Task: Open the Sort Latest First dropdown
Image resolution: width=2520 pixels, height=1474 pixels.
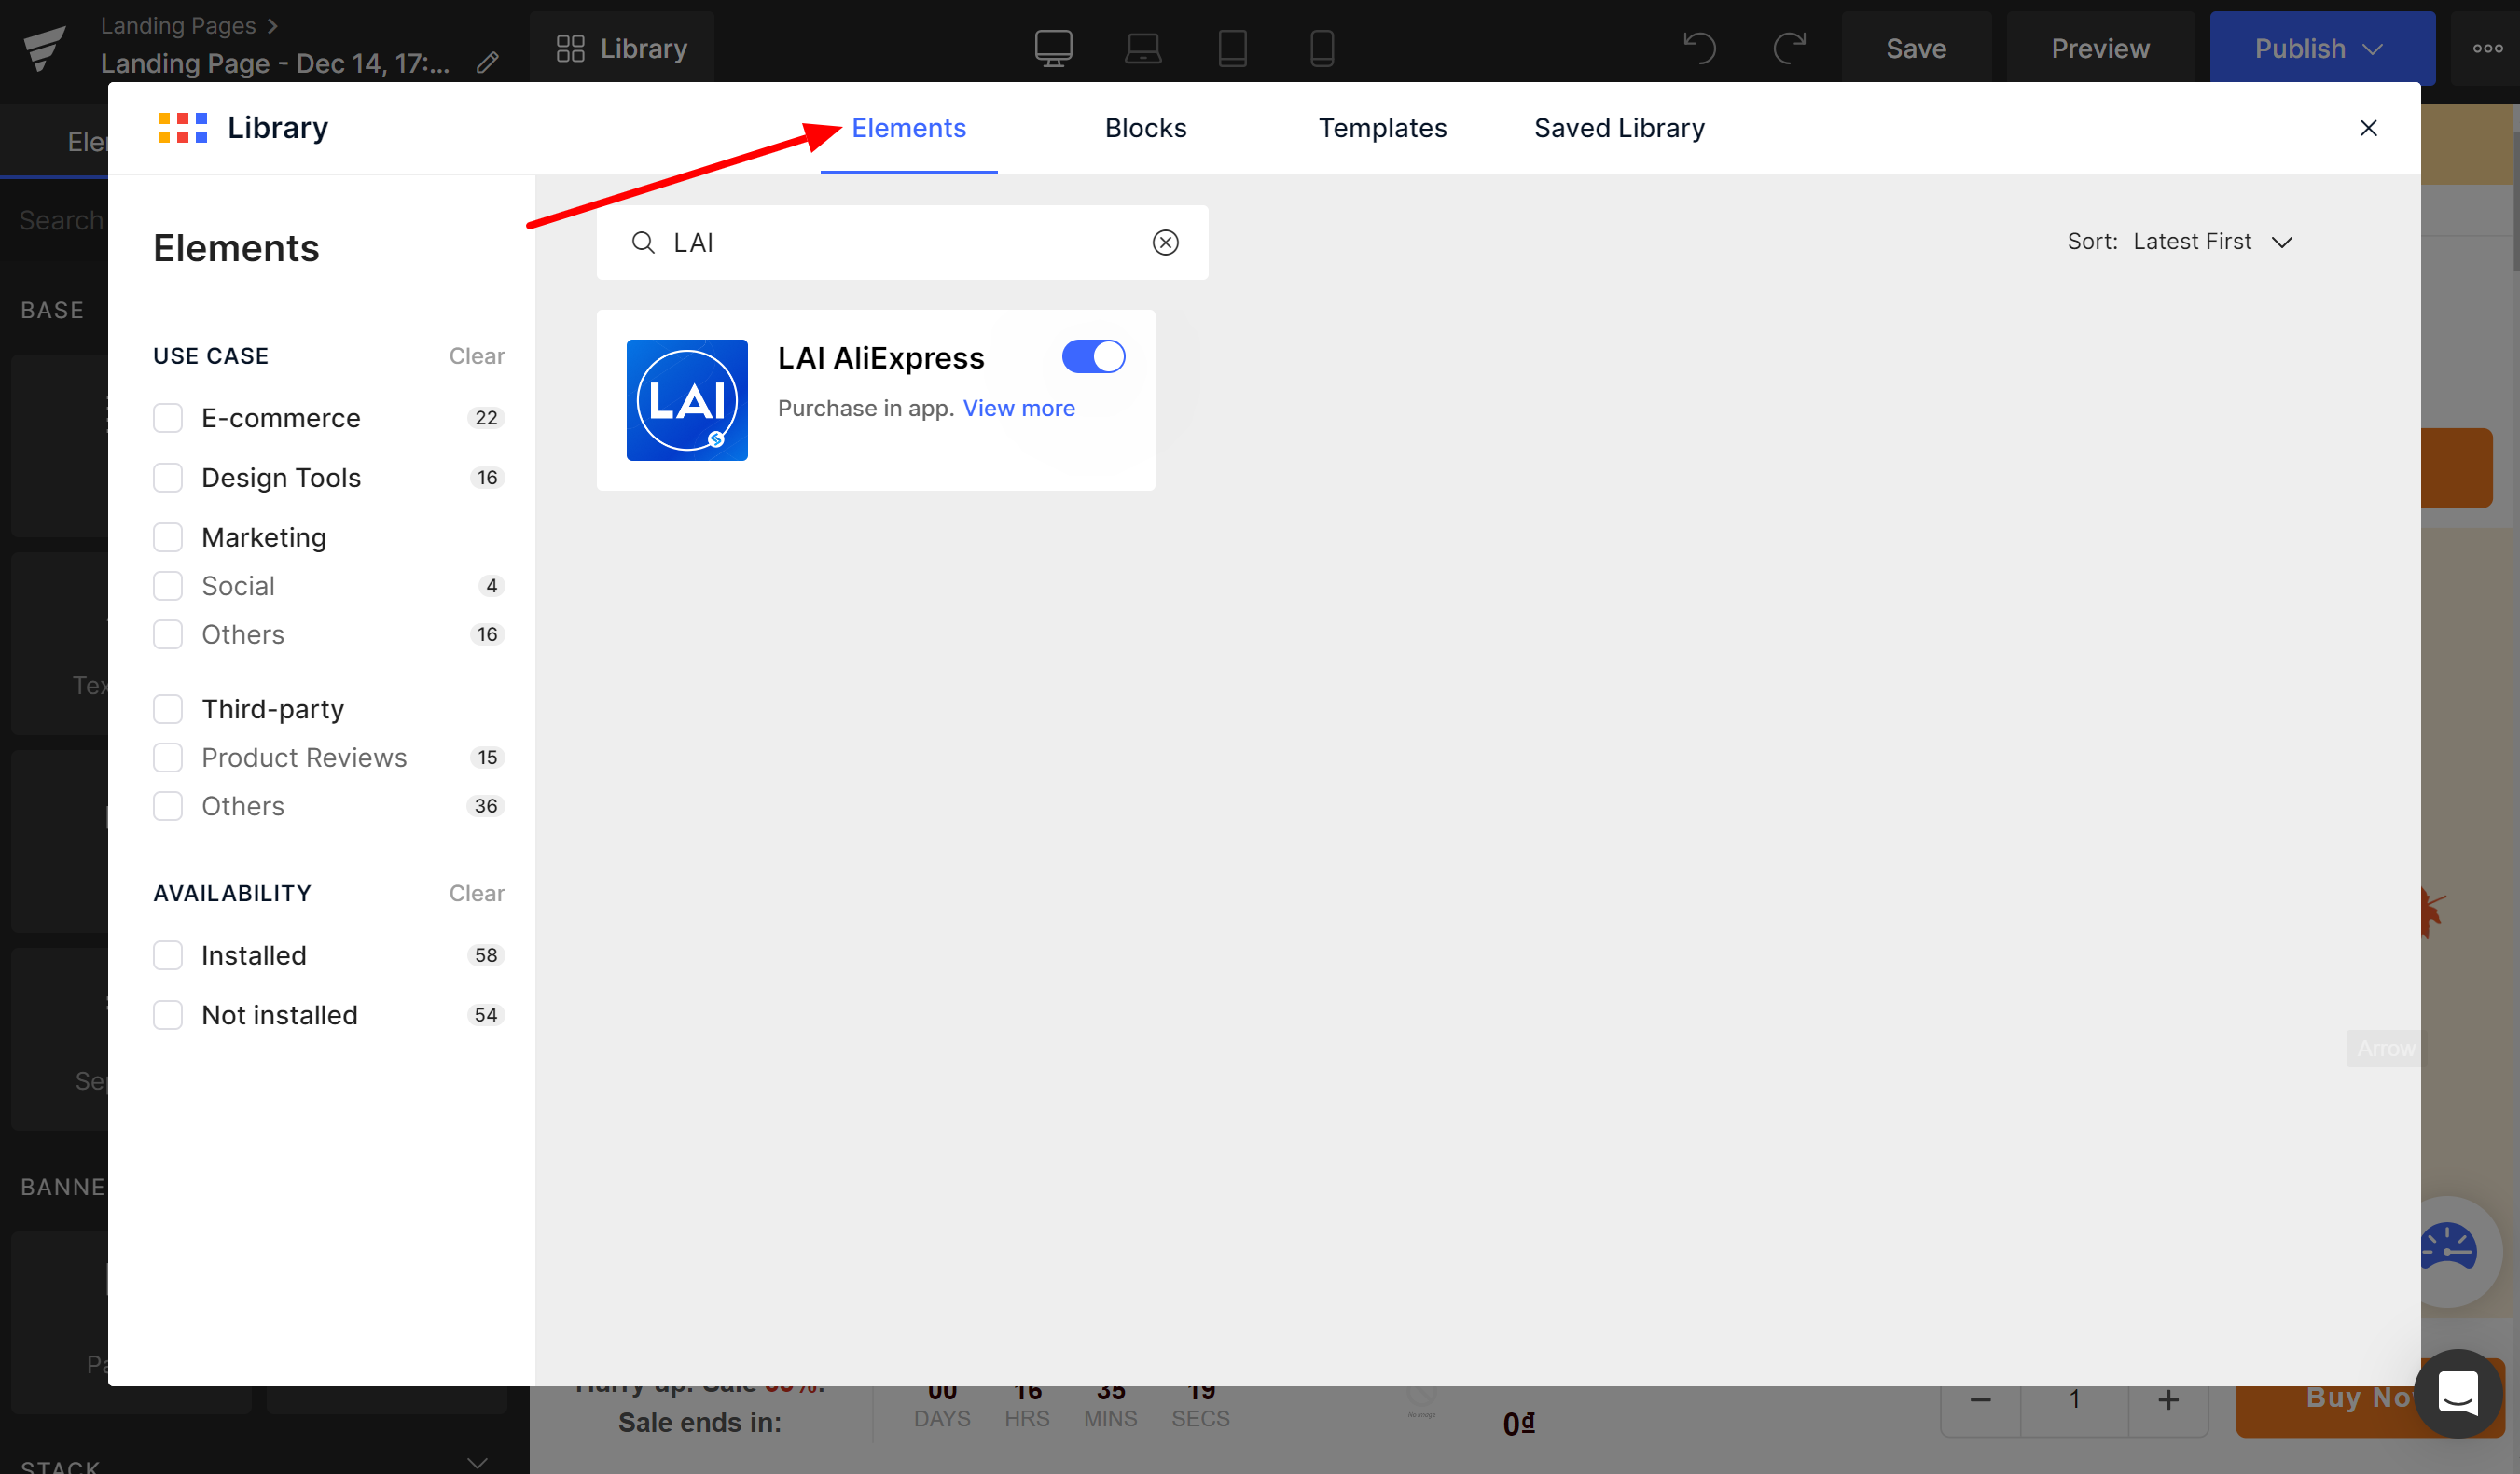Action: 2180,242
